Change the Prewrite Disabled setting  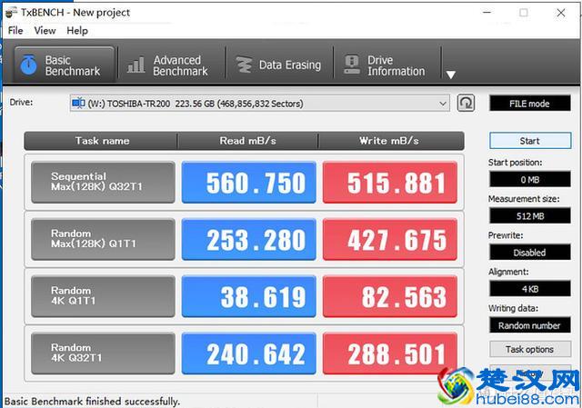530,252
